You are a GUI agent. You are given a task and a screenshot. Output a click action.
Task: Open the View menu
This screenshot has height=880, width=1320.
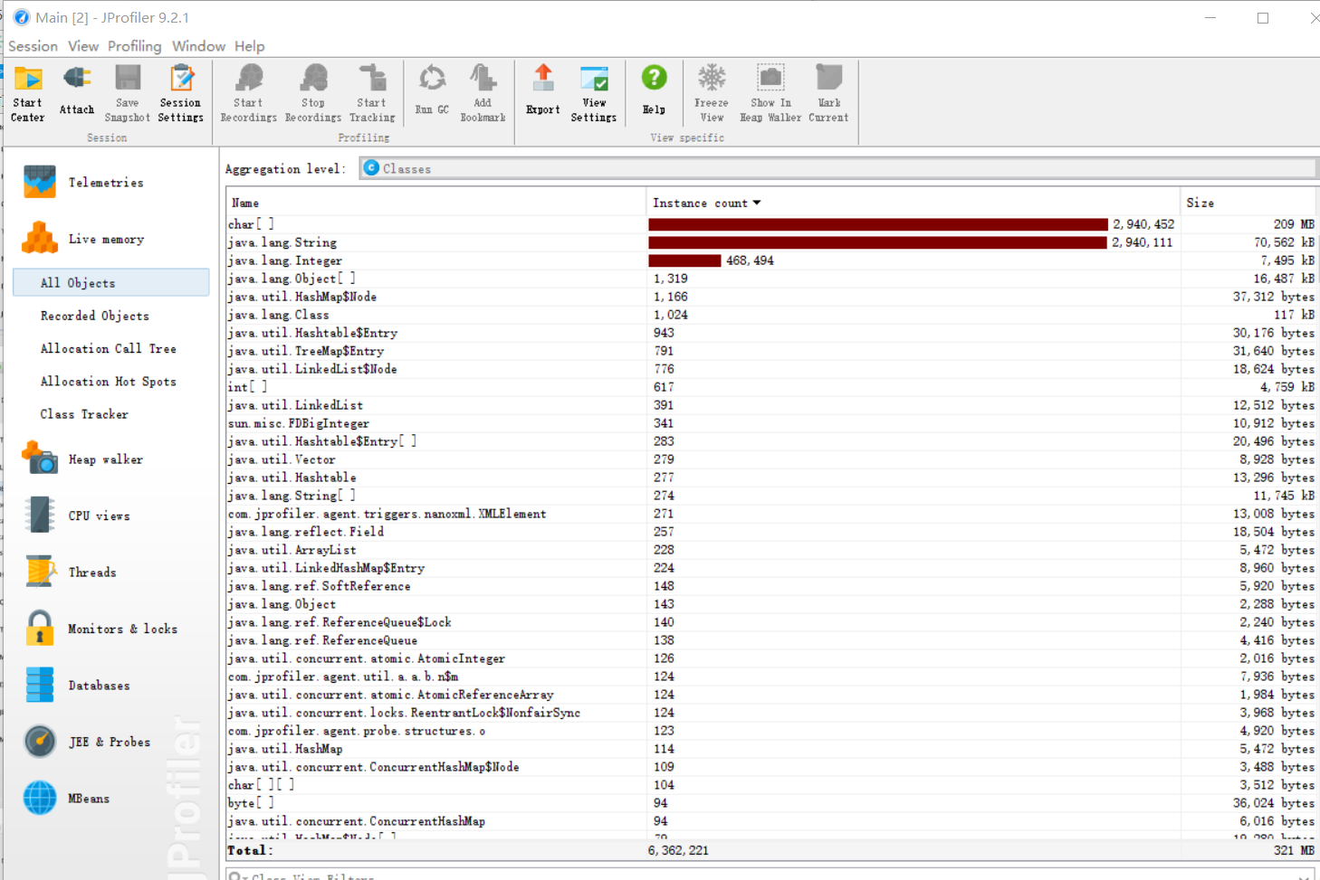[83, 46]
